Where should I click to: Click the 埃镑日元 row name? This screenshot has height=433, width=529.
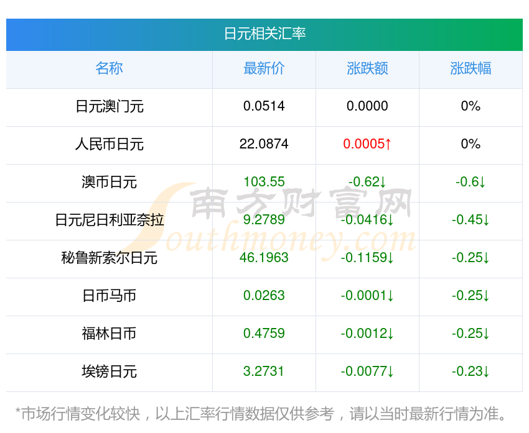pyautogui.click(x=109, y=371)
